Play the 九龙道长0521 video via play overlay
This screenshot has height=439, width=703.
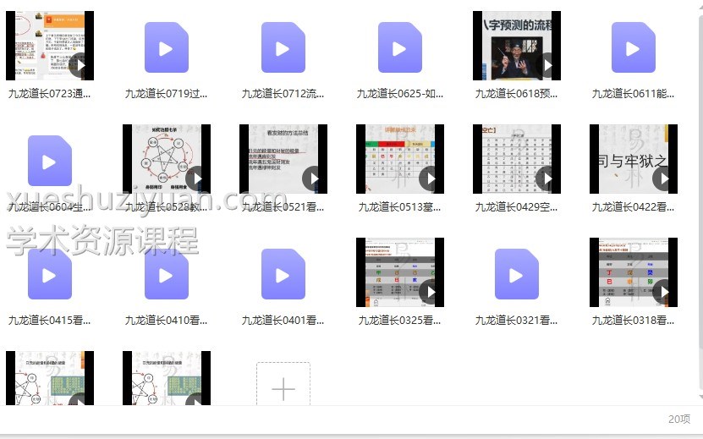coord(312,178)
